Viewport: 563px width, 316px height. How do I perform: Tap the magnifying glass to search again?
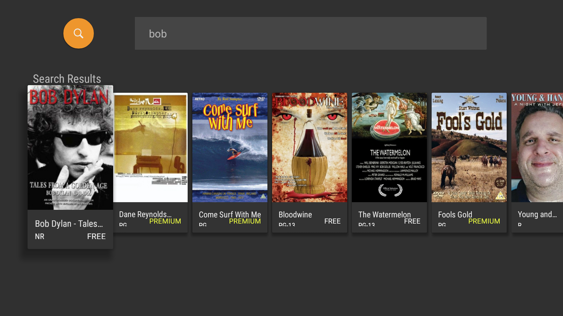coord(78,33)
